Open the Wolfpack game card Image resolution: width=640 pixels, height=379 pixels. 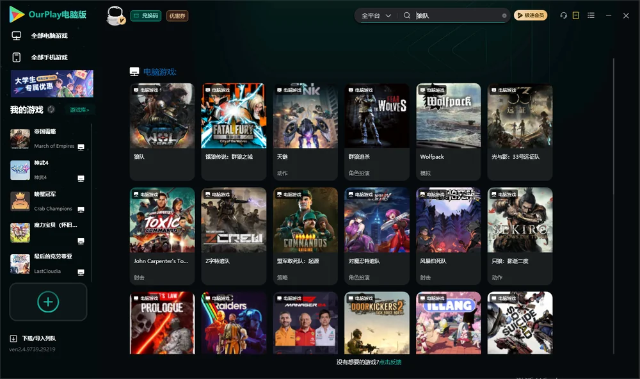[x=449, y=131]
